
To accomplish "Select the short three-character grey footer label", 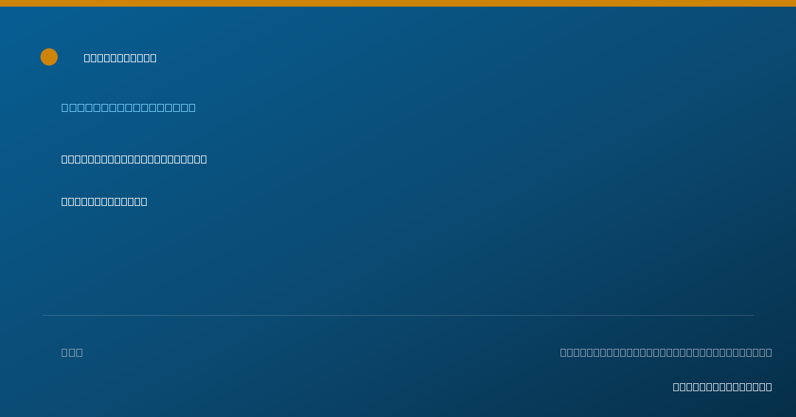I will (72, 352).
